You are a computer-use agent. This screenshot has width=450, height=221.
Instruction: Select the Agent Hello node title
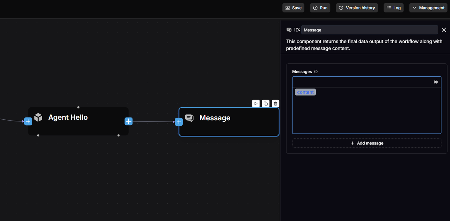68,117
